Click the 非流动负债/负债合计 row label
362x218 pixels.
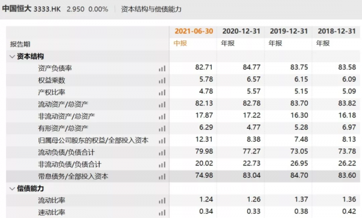pos(69,164)
